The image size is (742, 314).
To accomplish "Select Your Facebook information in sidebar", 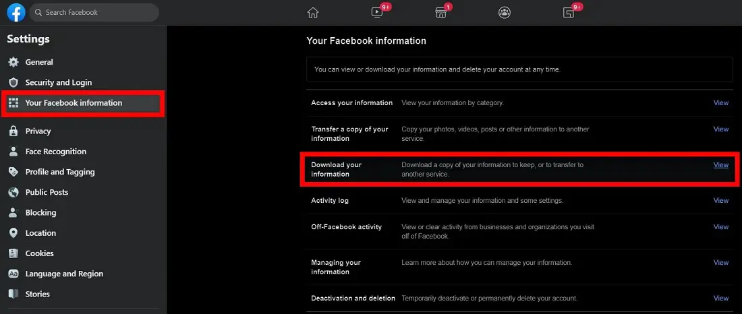I will click(x=74, y=103).
